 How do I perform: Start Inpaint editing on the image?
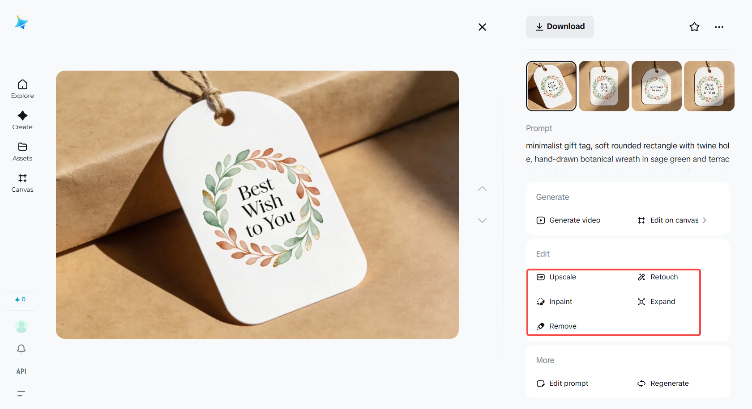tap(560, 301)
